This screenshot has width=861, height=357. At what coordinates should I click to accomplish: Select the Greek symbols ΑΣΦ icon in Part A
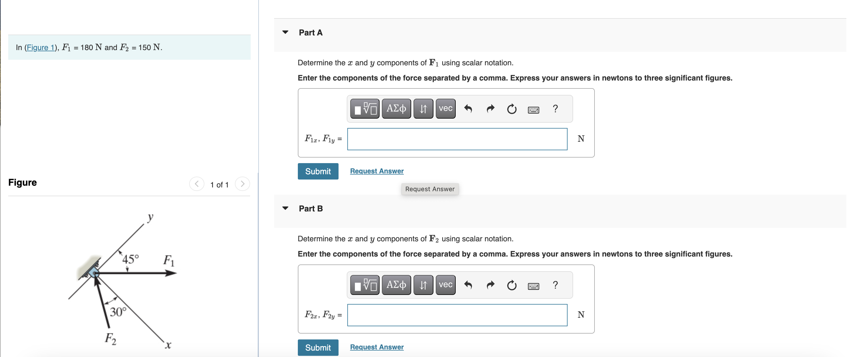[x=397, y=109]
